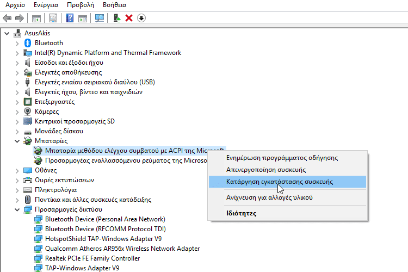This screenshot has height=272, width=408.
Task: Choose Απενεργοποίηση συσκευής from context menu
Action: pyautogui.click(x=288, y=170)
